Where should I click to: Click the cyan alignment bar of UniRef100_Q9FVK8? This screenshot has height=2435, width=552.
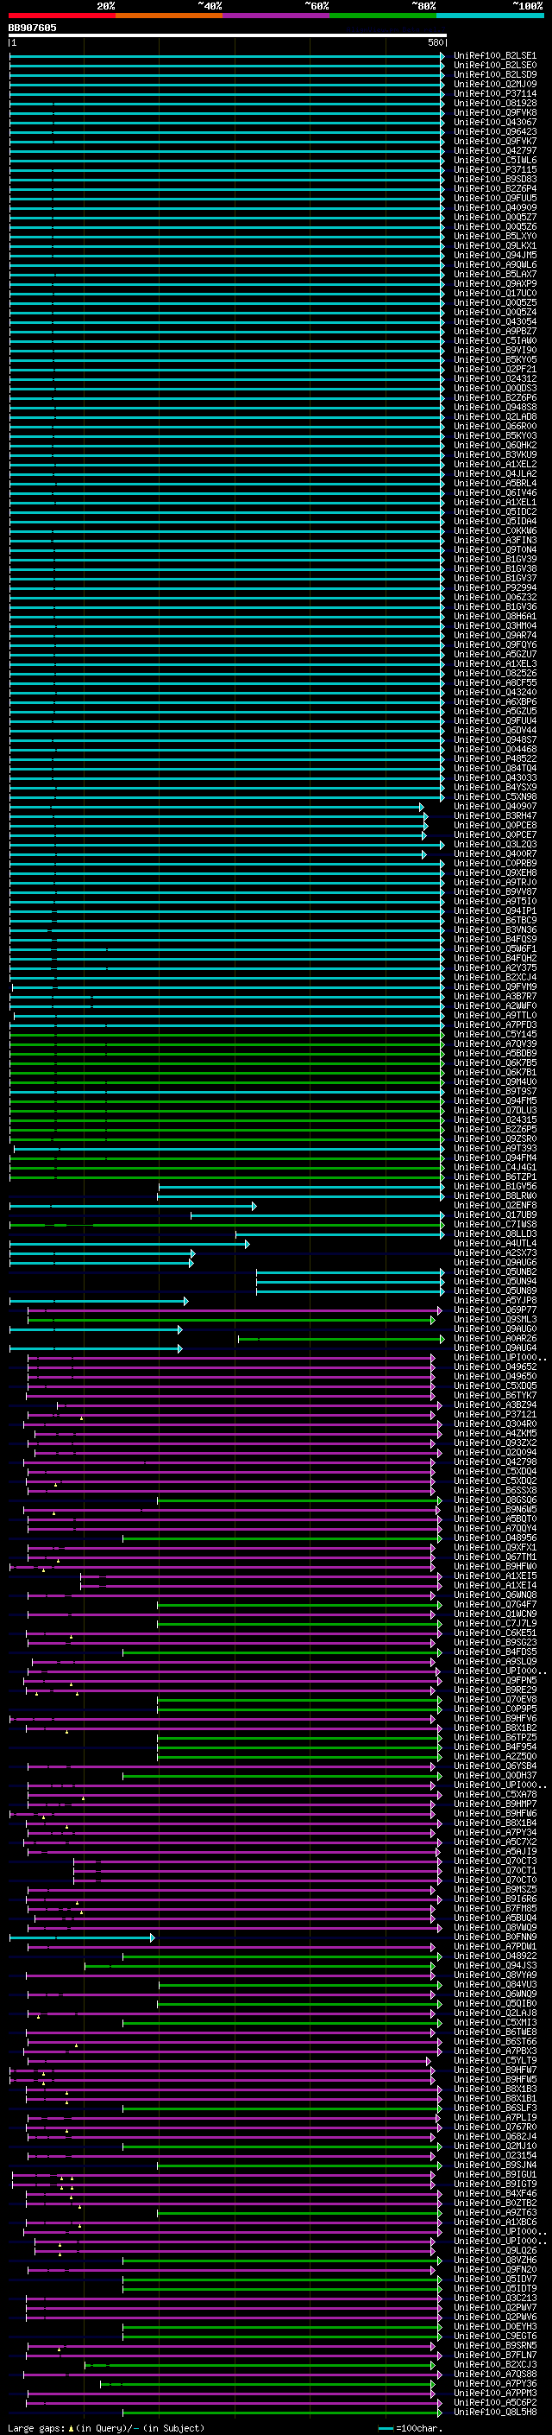(x=227, y=112)
